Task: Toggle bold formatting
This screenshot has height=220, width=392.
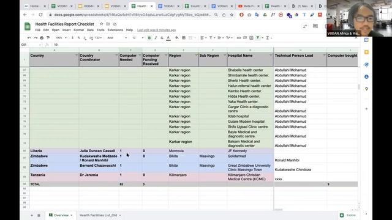Action: (x=149, y=38)
